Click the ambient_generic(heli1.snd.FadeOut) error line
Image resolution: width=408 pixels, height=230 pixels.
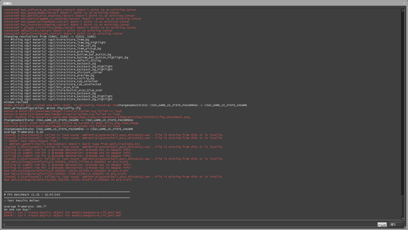pos(72,144)
